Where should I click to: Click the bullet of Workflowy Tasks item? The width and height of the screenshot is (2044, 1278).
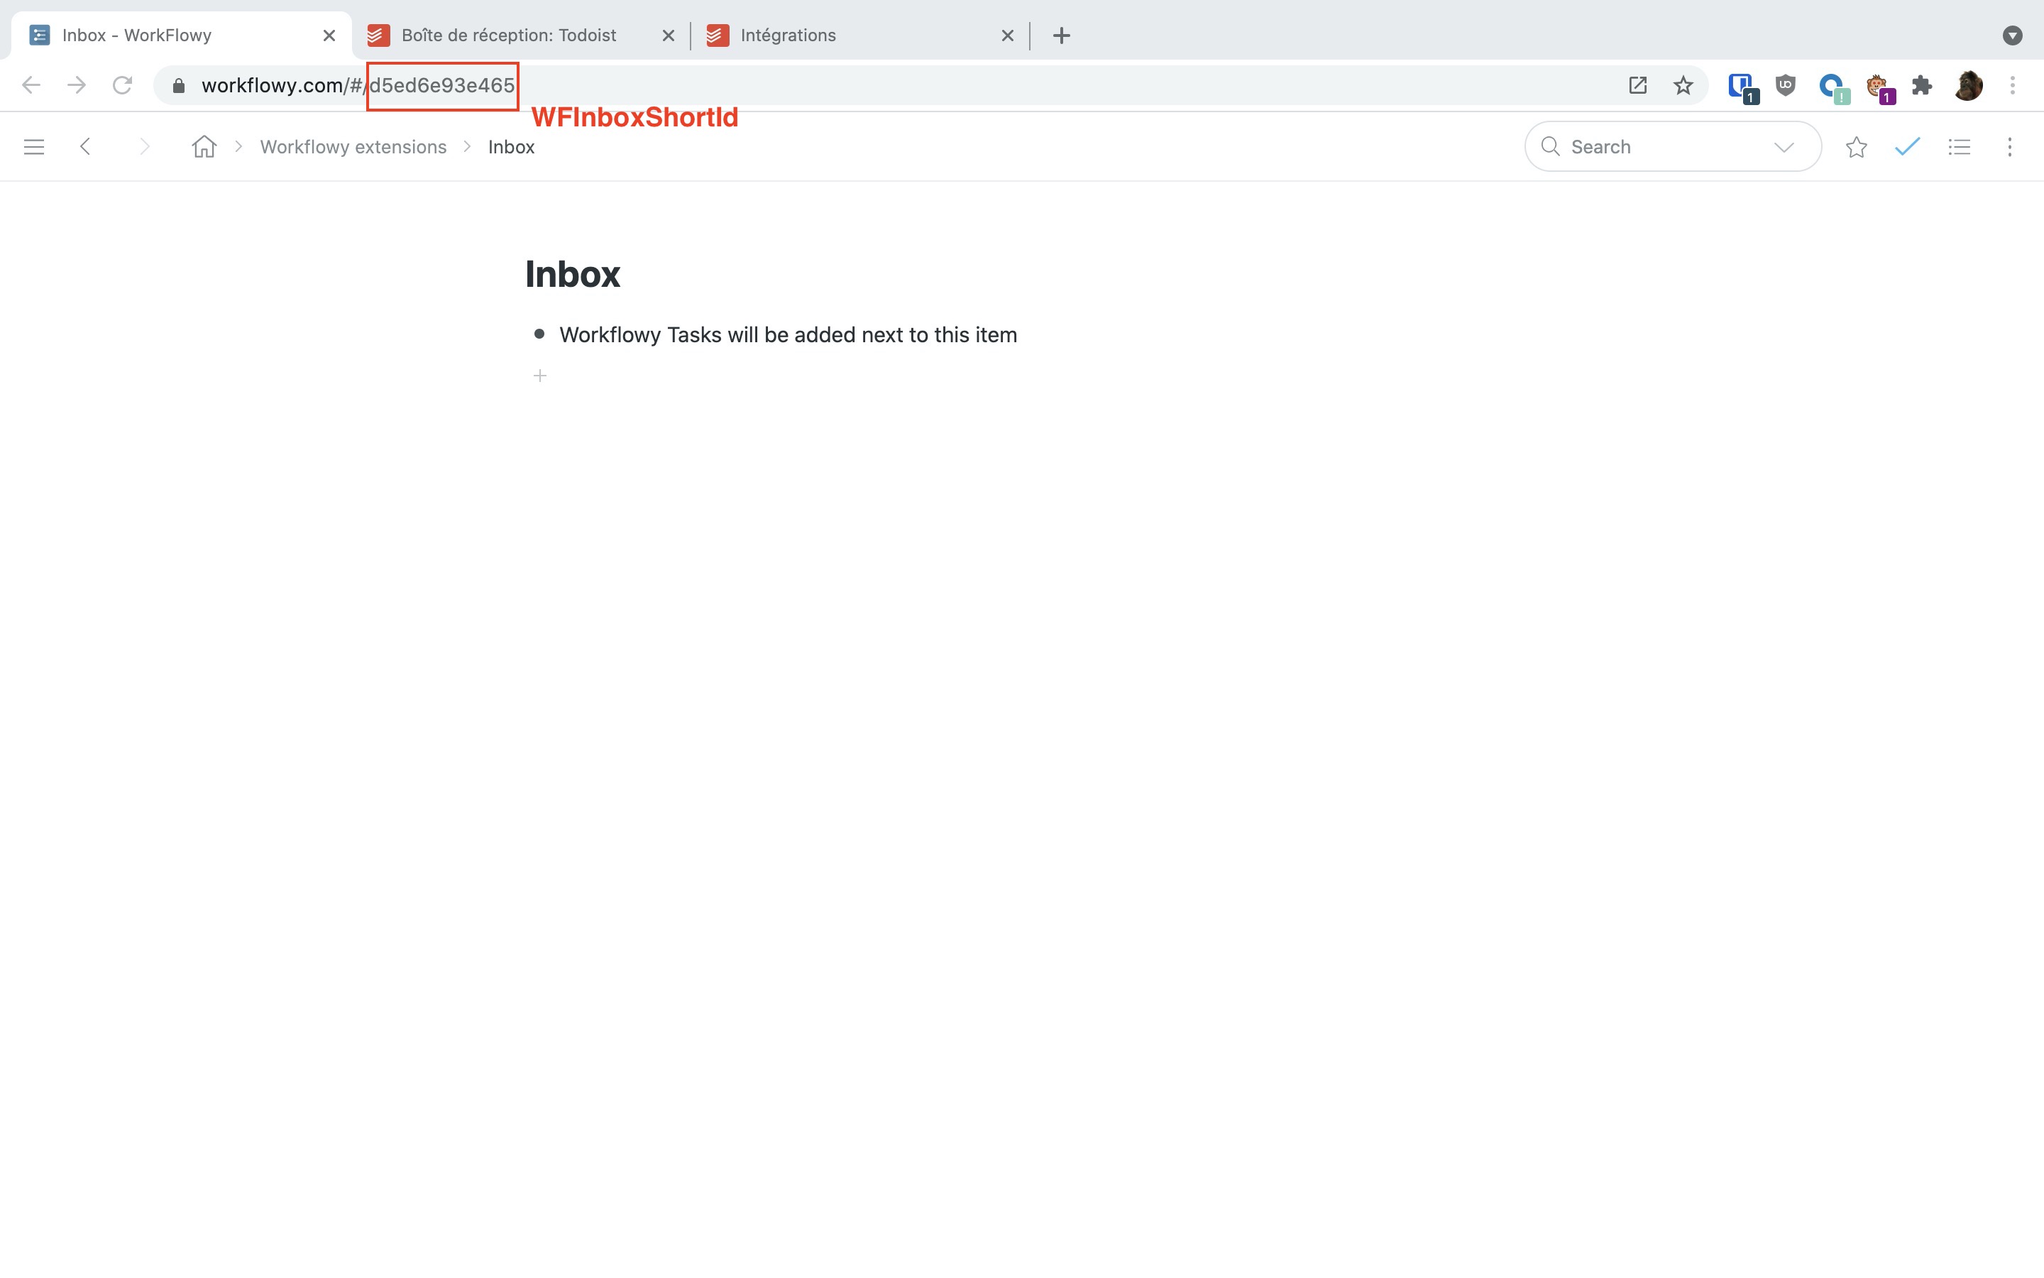pos(539,334)
